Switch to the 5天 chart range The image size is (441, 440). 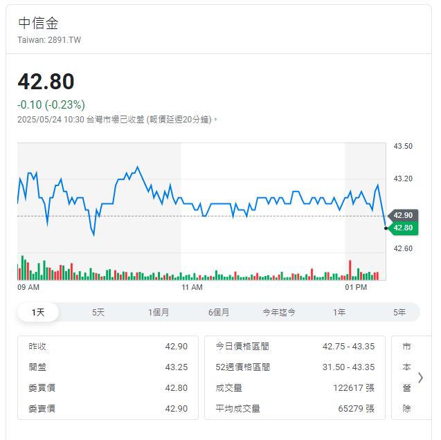point(98,312)
